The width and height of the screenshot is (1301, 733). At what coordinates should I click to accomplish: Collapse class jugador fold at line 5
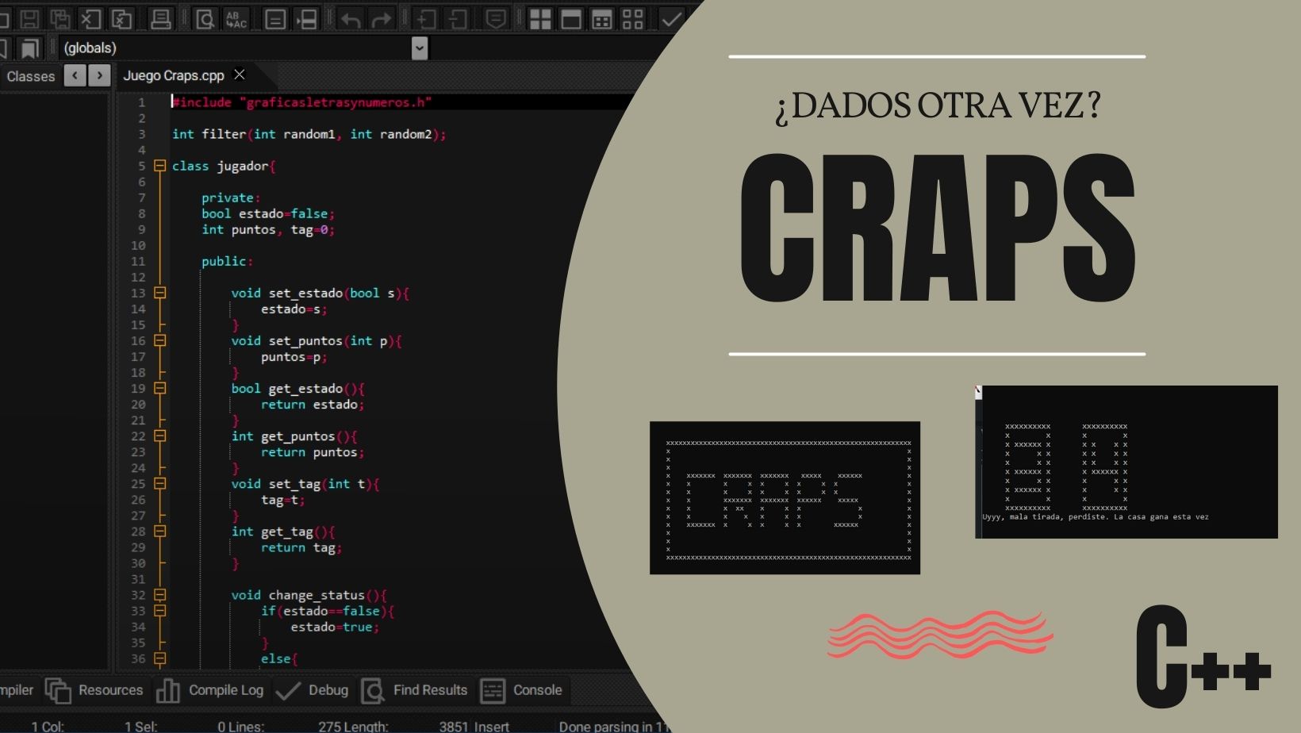coord(159,166)
